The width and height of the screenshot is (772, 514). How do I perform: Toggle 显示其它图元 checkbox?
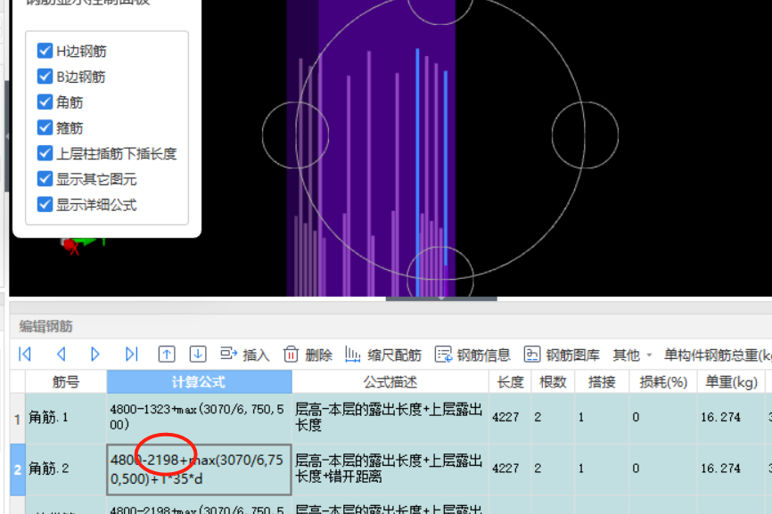coord(45,178)
